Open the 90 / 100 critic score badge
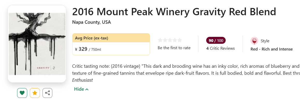Image resolution: width=300 pixels, height=102 pixels. click(x=216, y=40)
